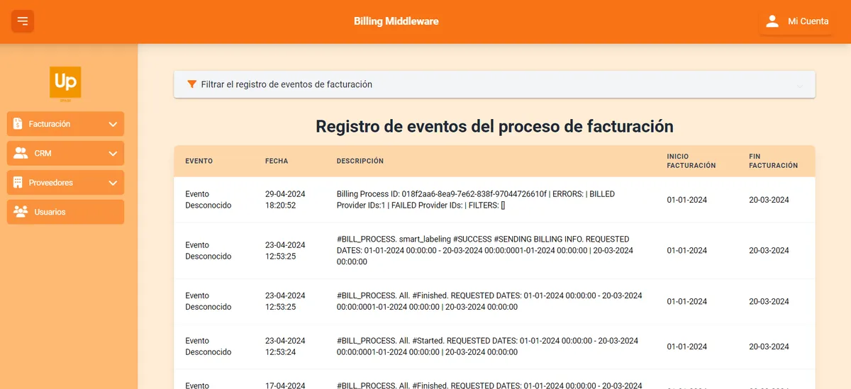Click the Billing Process ID description cell

(477, 200)
